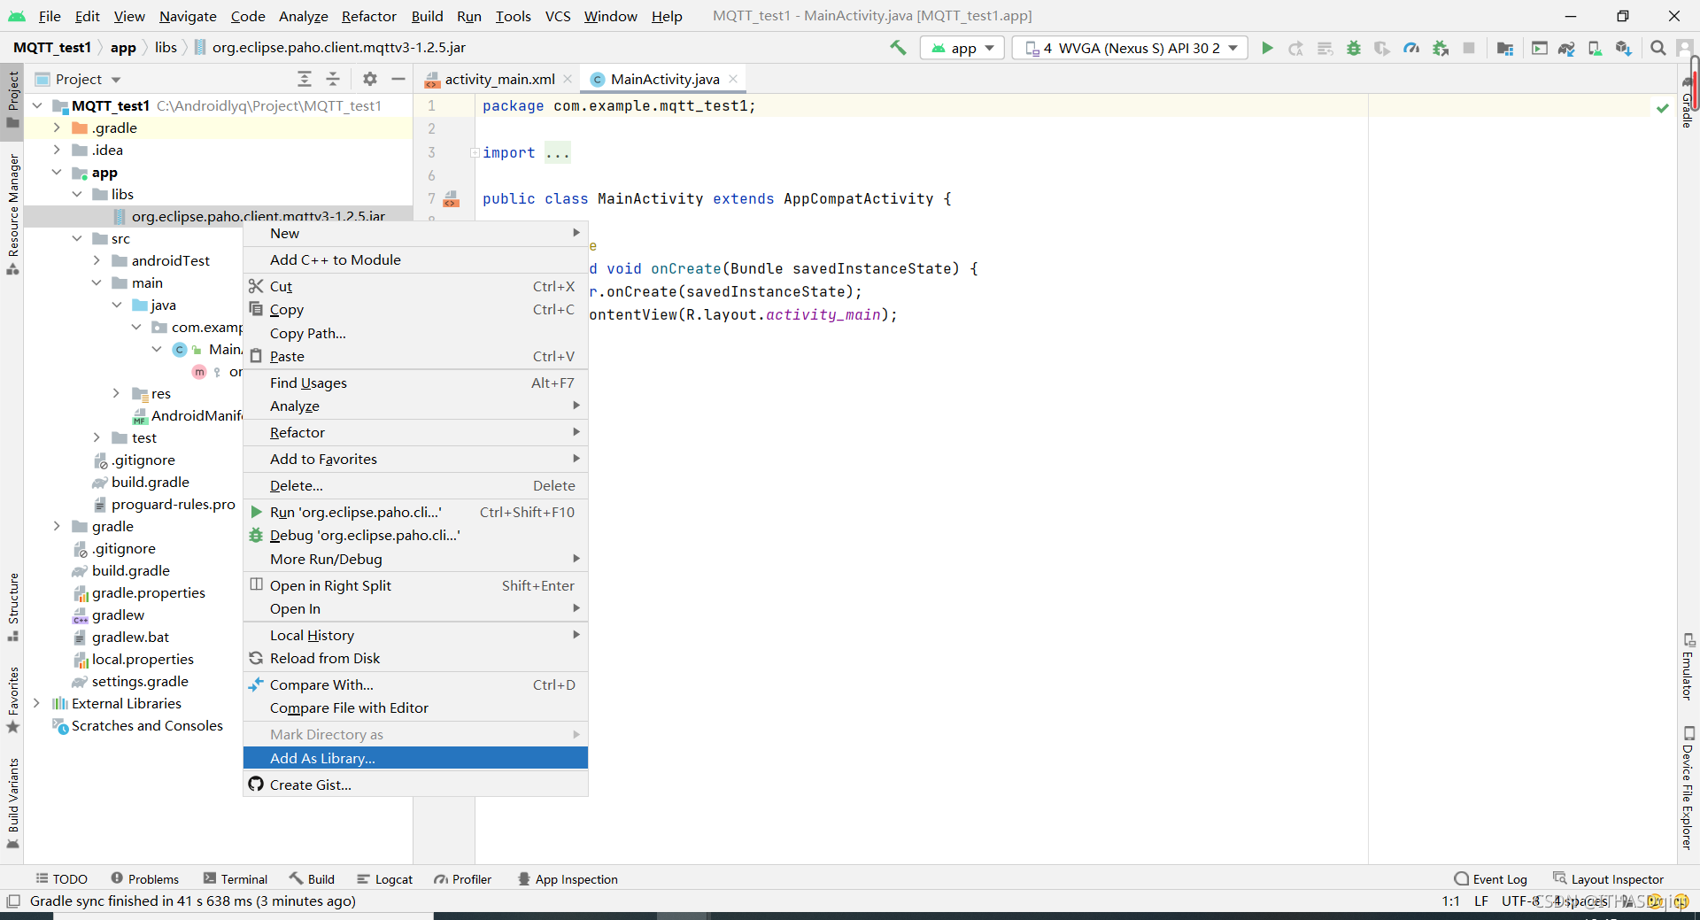
Task: Run the app with the green Run button
Action: 1267,48
